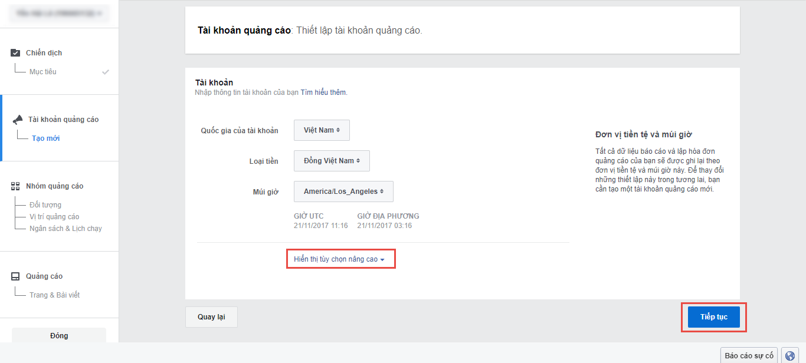Click the Chiến dịch checkmark icon

tap(15, 53)
